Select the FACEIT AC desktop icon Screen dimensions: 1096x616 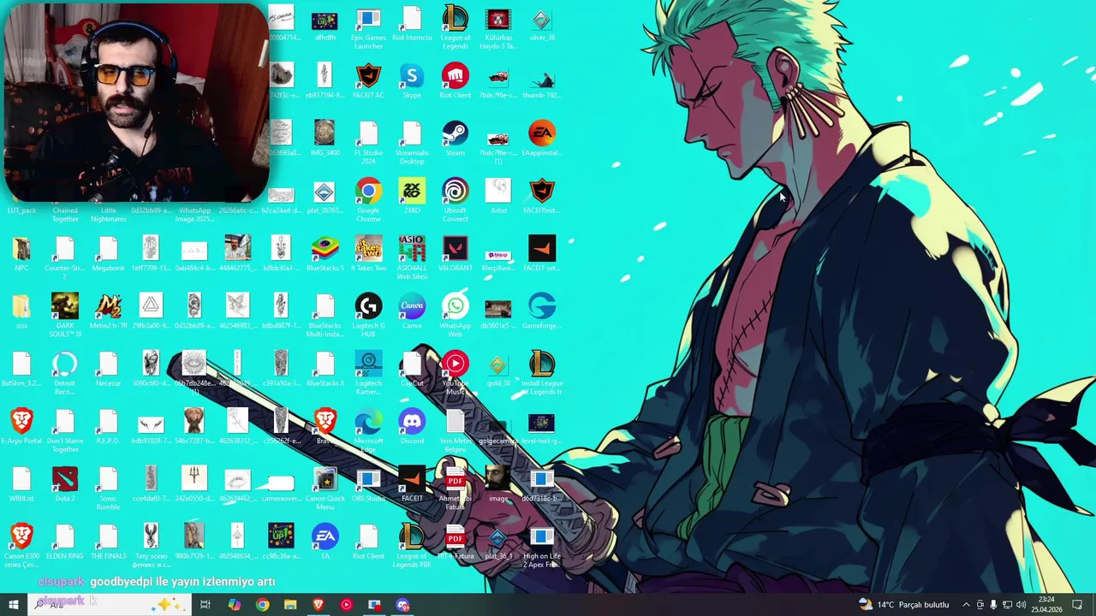pos(368,82)
